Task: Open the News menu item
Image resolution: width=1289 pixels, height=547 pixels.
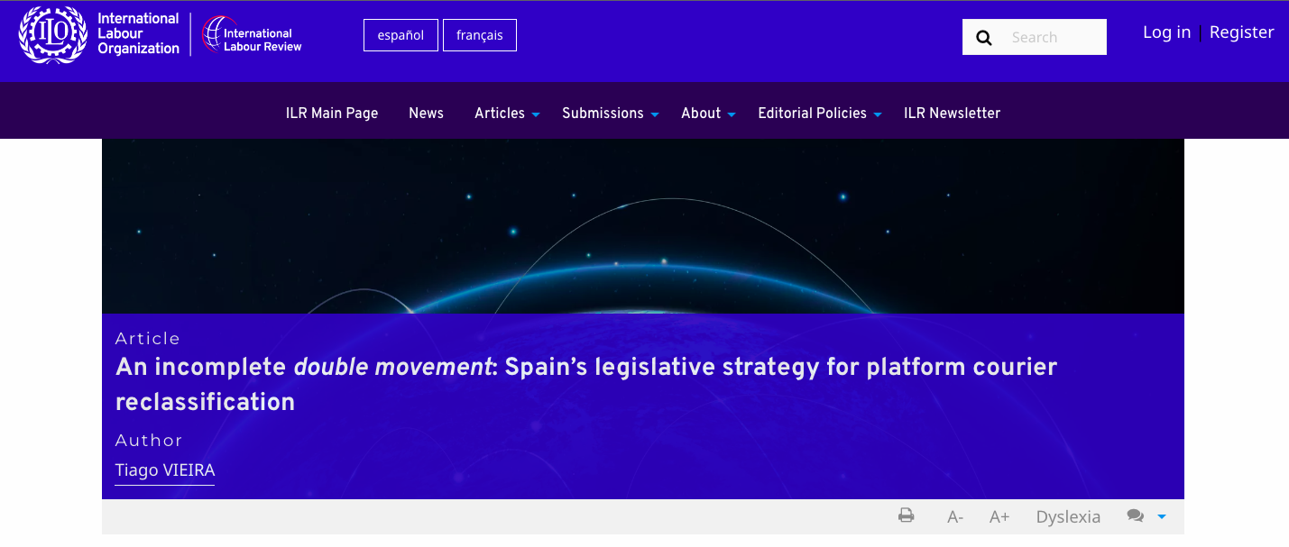Action: pyautogui.click(x=426, y=114)
